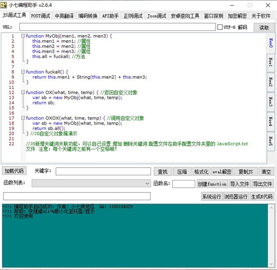Click the 系统运行 button

(x=211, y=196)
